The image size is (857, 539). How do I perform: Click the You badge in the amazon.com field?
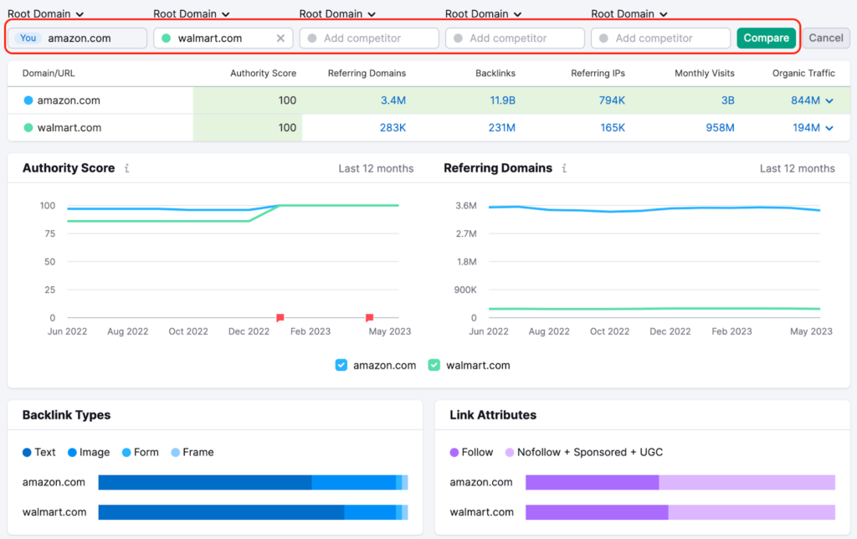[x=28, y=38]
